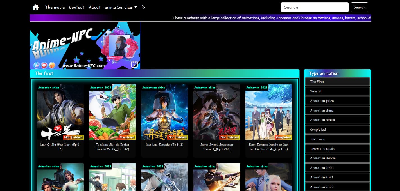Image resolution: width=400 pixels, height=191 pixels.
Task: Open Spirit Sword Sovereign poster
Action: 216,112
